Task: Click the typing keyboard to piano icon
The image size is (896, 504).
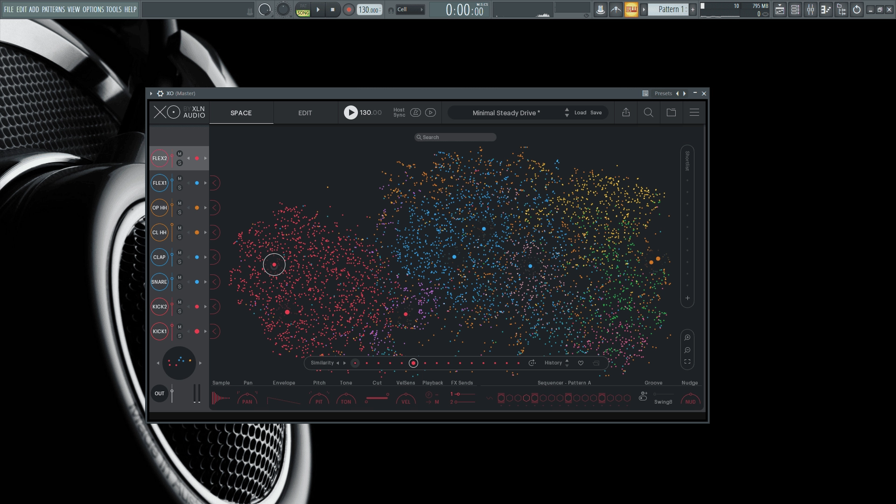Action: click(631, 9)
